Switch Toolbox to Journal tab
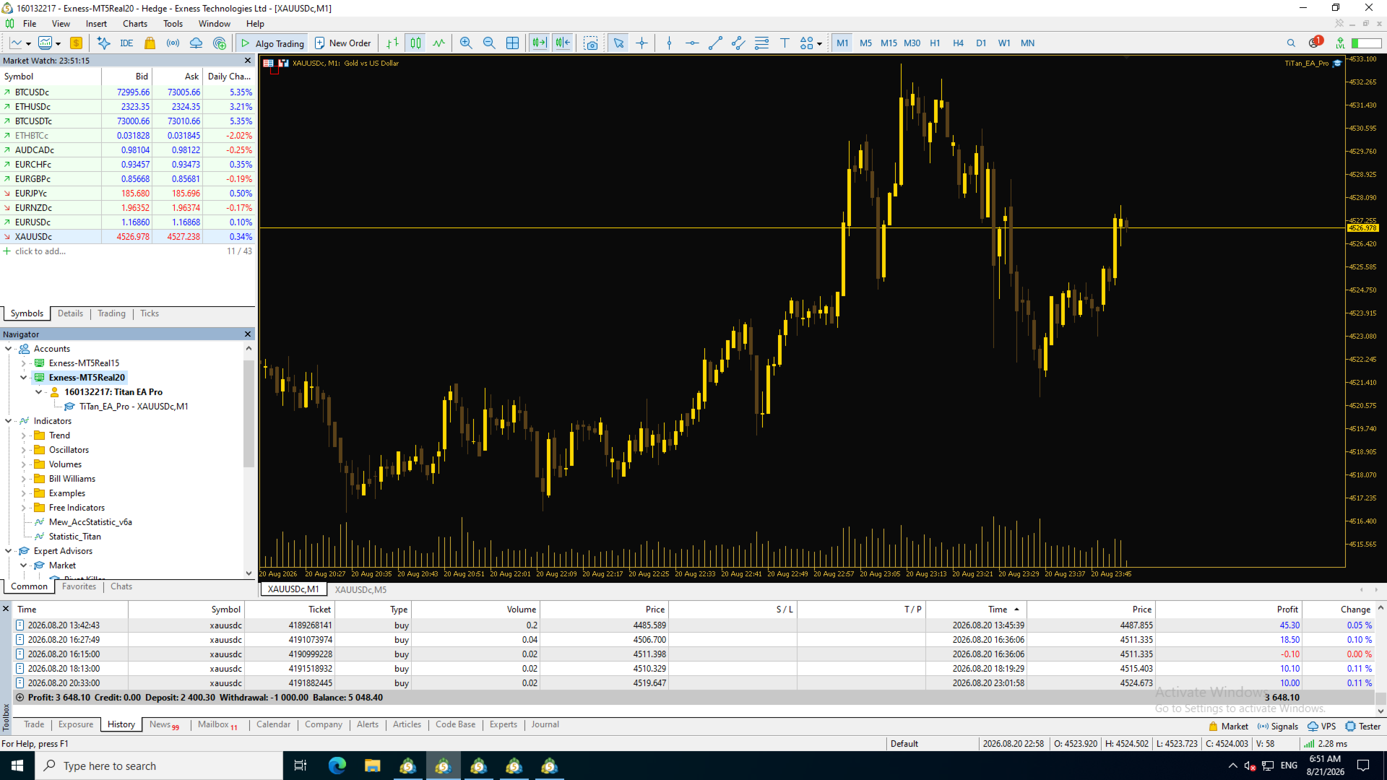 [545, 724]
